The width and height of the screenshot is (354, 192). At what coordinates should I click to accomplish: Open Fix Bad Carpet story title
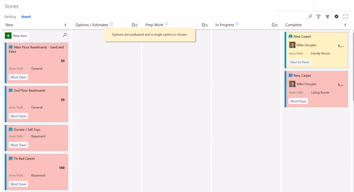coord(24,158)
